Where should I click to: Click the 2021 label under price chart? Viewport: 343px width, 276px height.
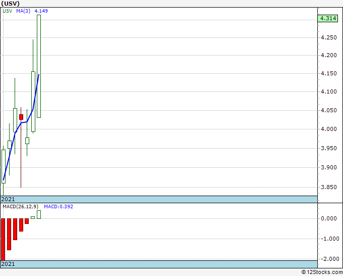click(8, 199)
